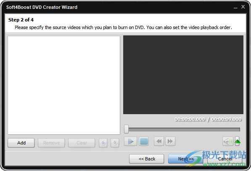This screenshot has width=251, height=171.
Task: Go to previous step with Back
Action: click(x=147, y=159)
